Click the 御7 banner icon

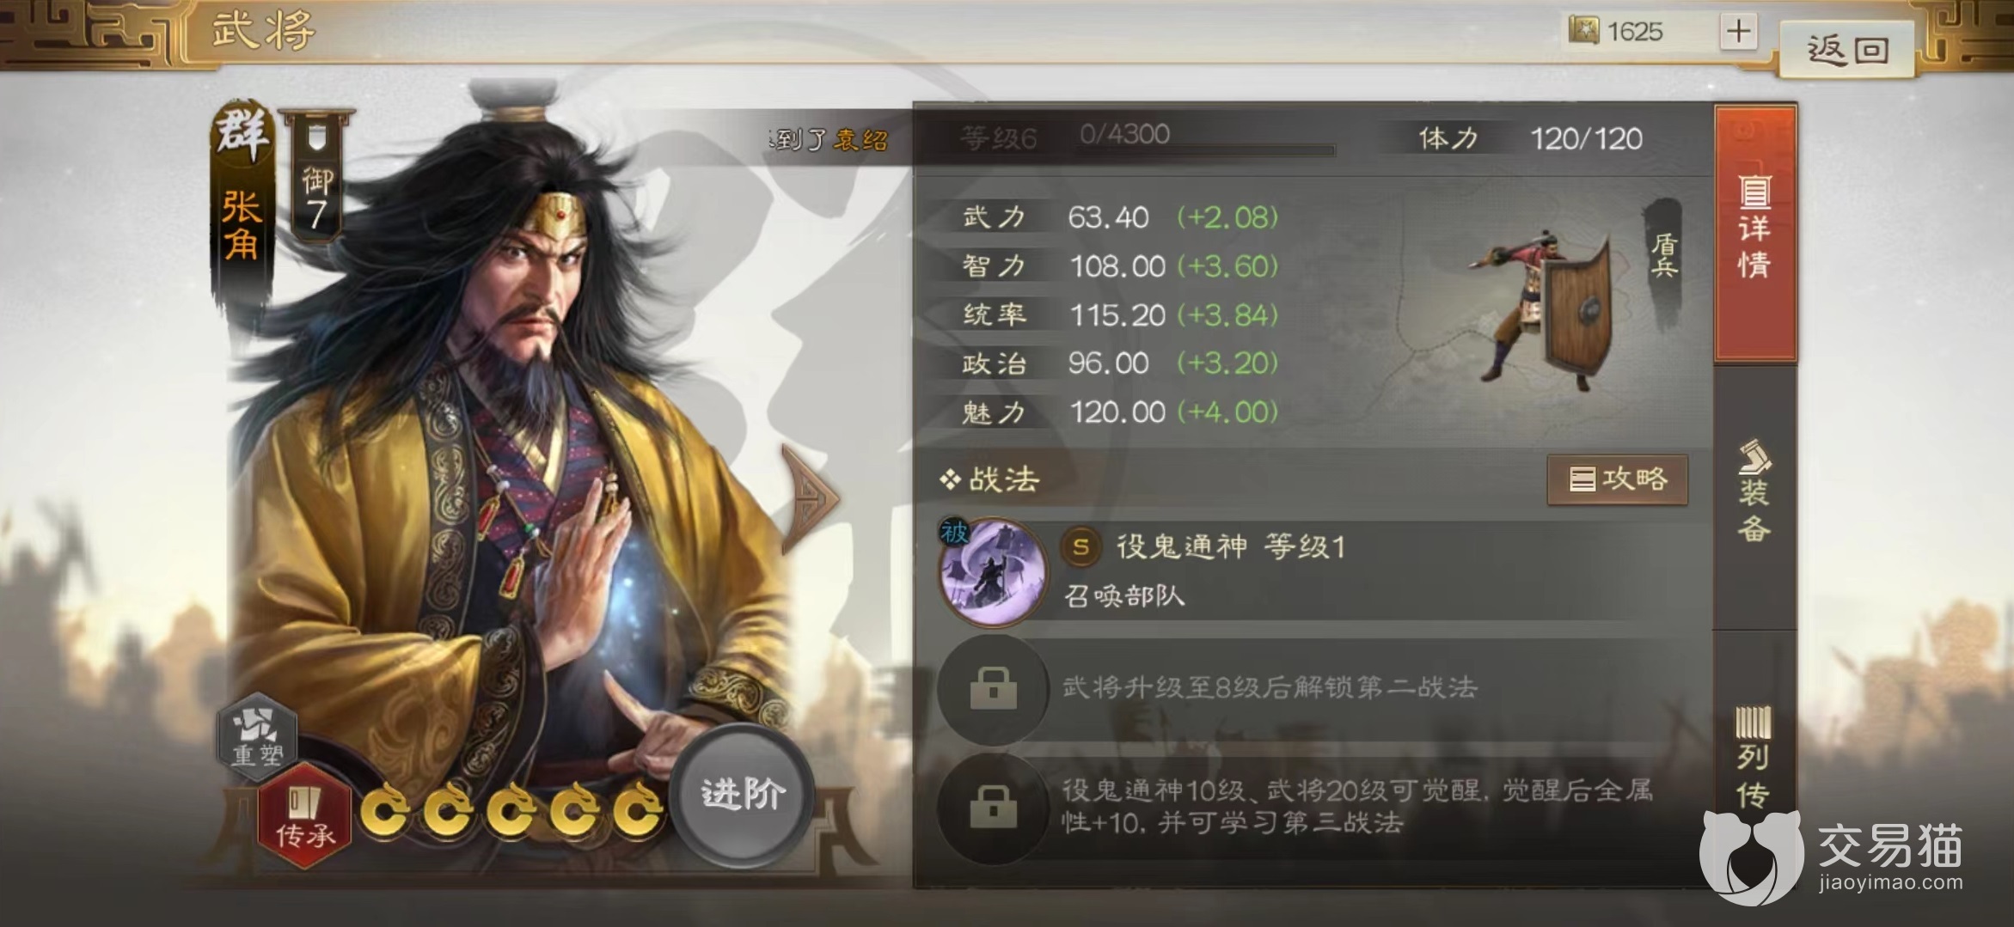[316, 175]
